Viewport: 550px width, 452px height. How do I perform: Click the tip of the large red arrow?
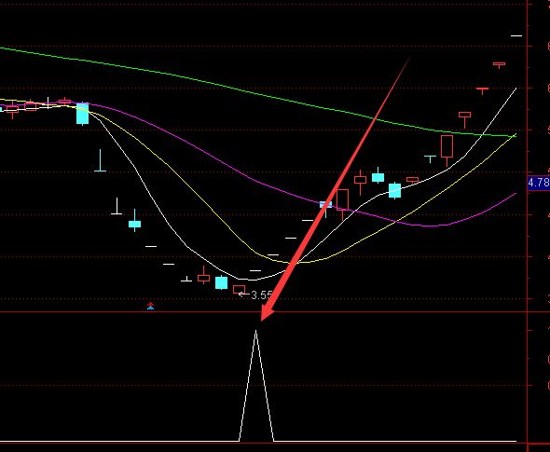click(x=262, y=320)
